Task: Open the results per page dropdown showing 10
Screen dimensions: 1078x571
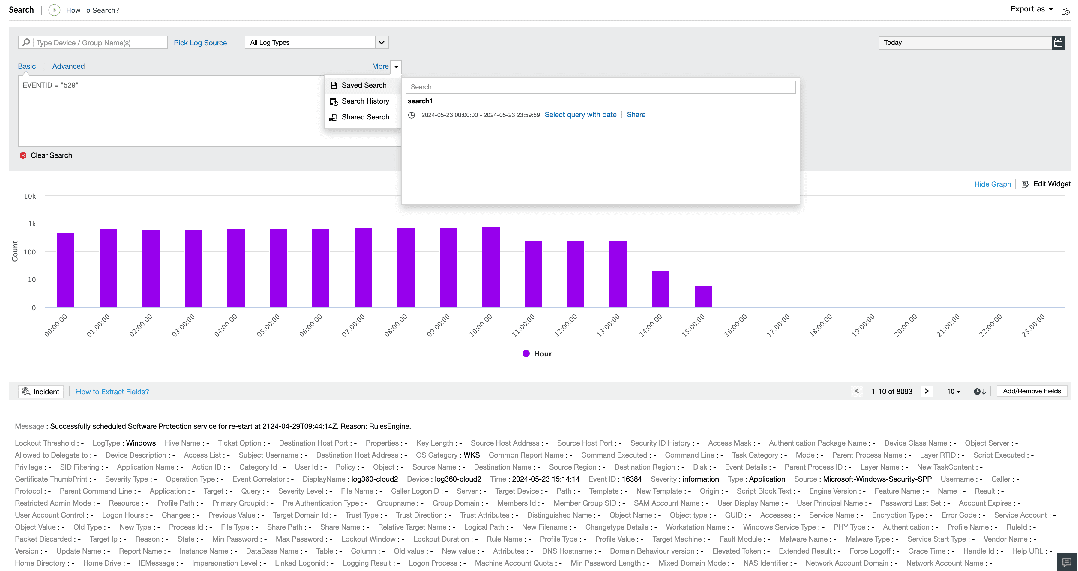Action: pyautogui.click(x=953, y=391)
